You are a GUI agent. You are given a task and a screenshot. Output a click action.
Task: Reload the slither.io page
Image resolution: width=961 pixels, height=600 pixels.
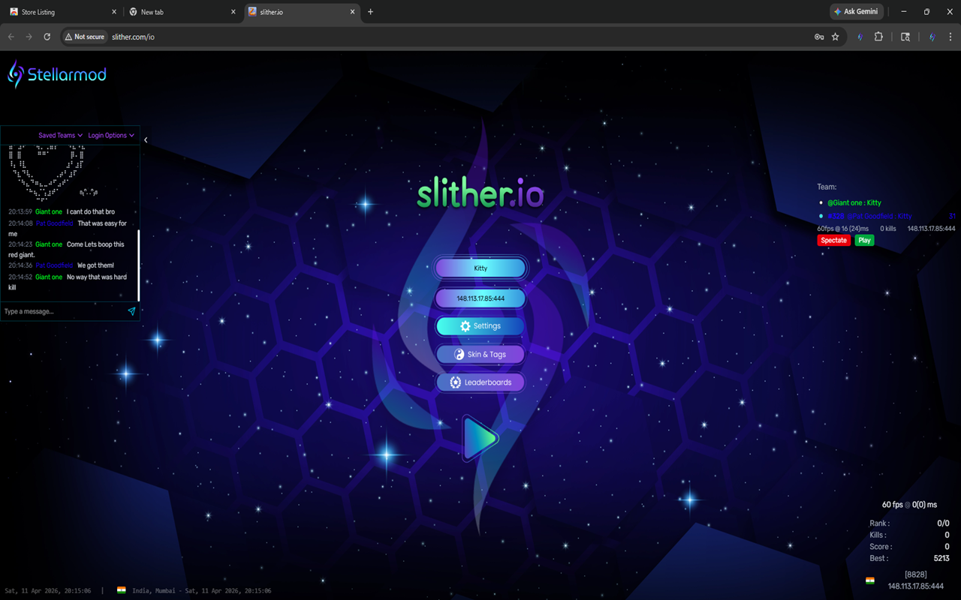click(47, 37)
